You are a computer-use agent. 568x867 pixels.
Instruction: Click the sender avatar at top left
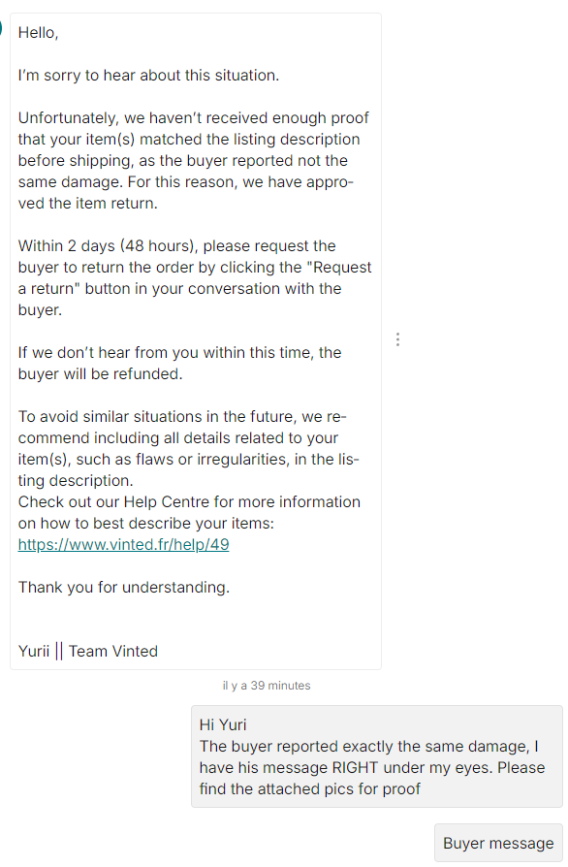(1, 28)
